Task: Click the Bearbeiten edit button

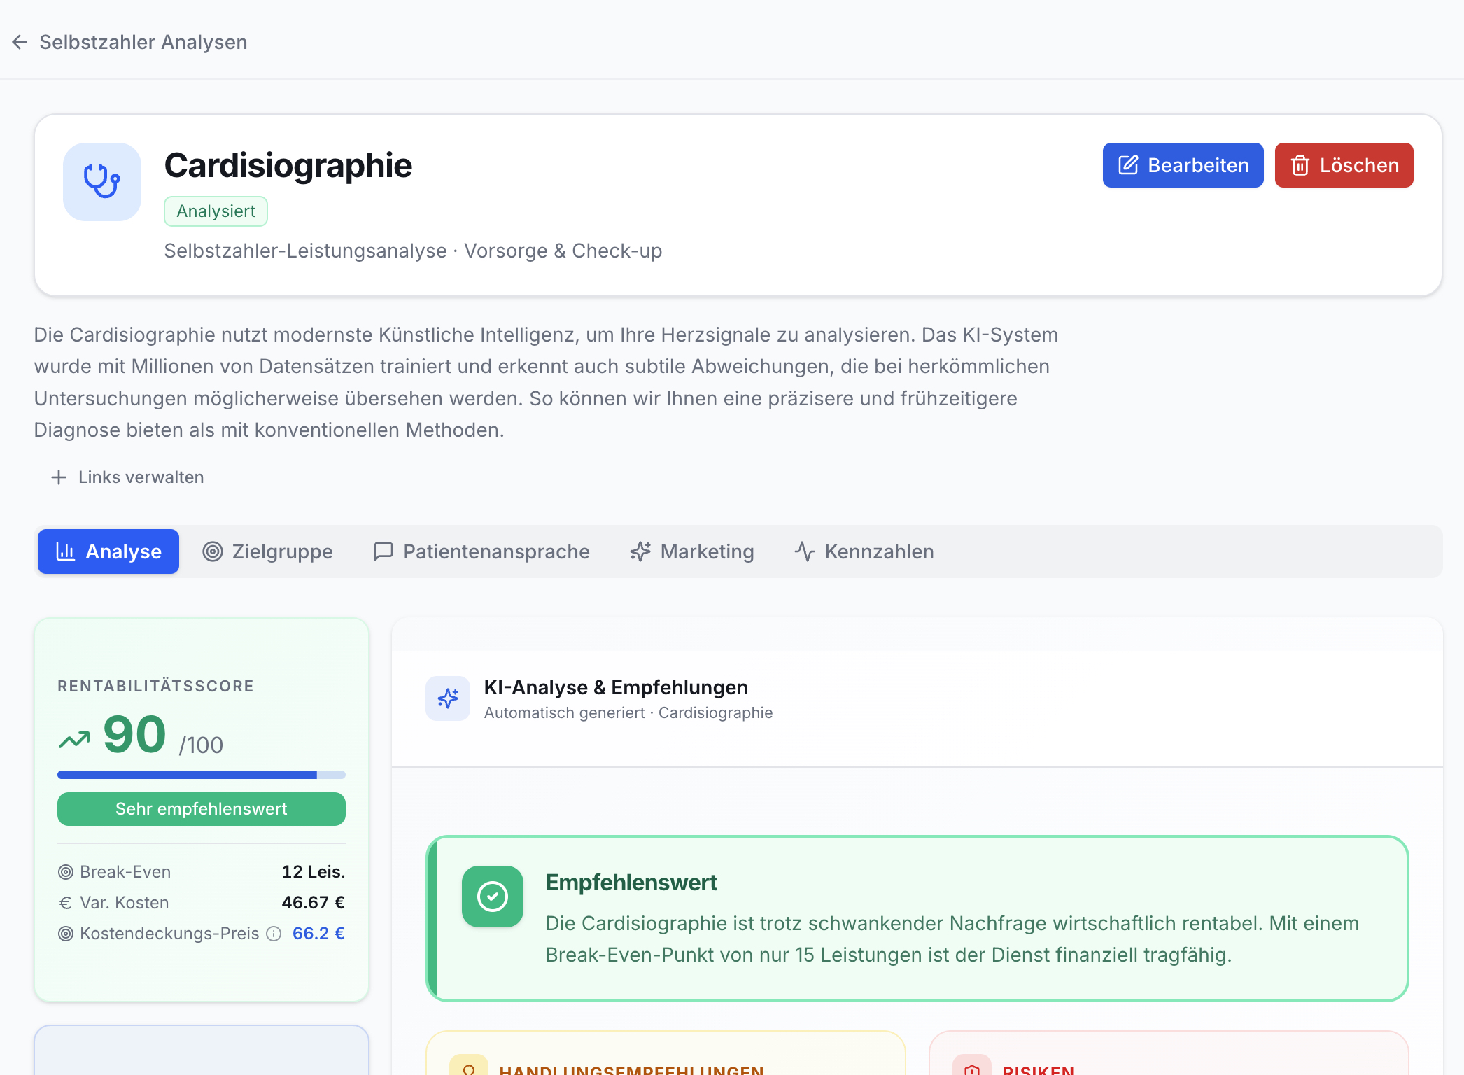Action: coord(1183,165)
